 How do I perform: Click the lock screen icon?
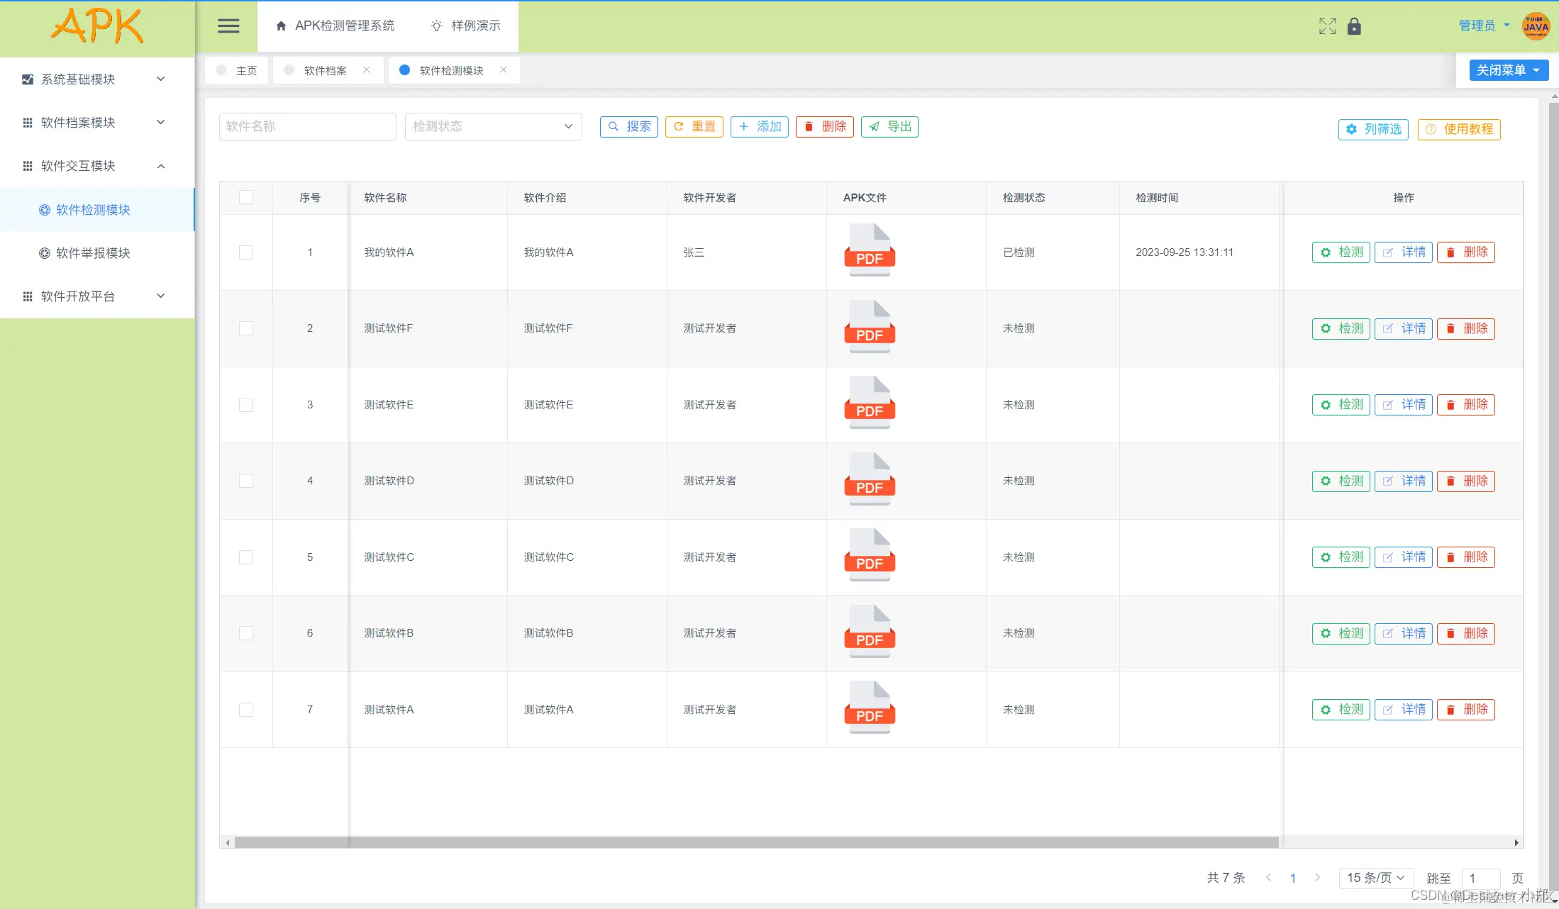1354,26
